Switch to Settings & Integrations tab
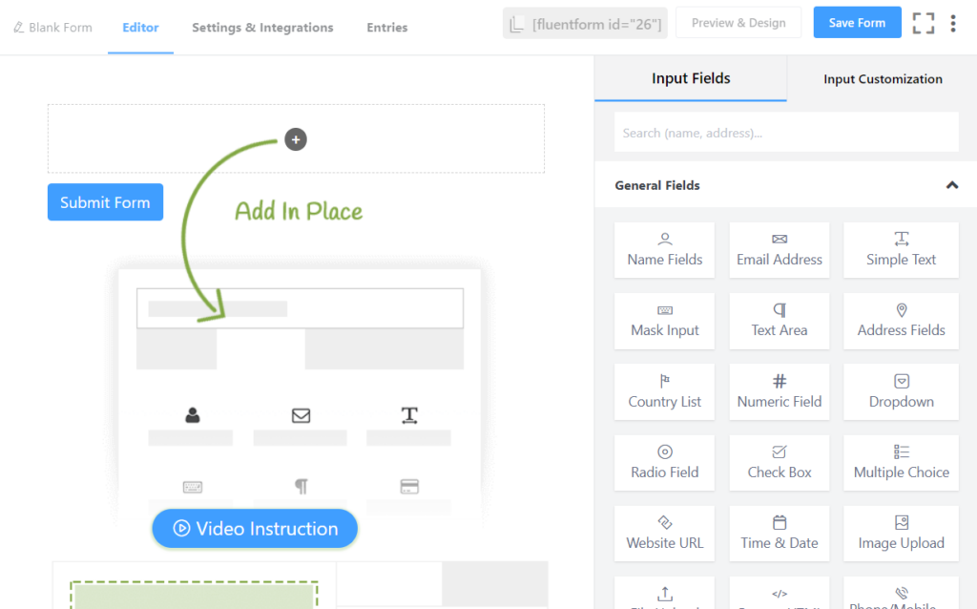Image resolution: width=977 pixels, height=609 pixels. (x=262, y=28)
